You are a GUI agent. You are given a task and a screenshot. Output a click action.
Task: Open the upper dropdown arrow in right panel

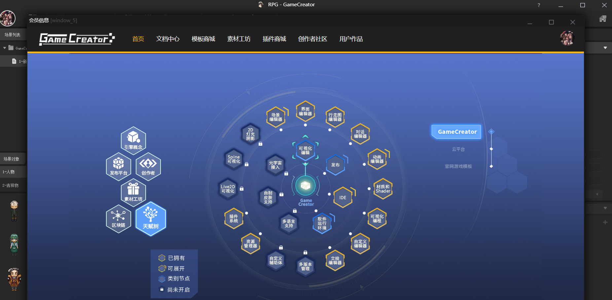pyautogui.click(x=605, y=48)
